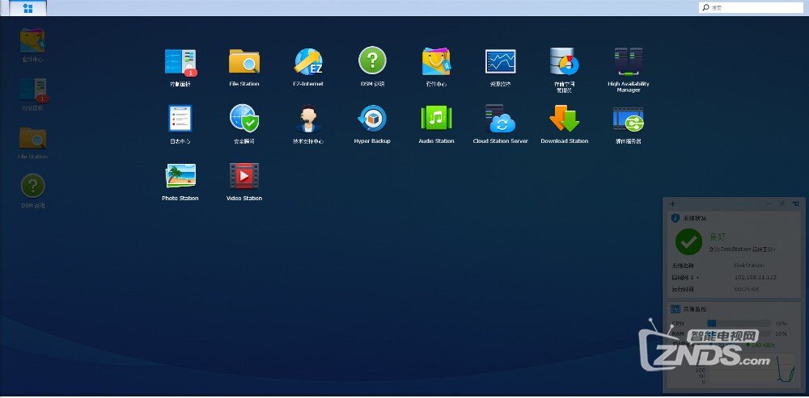Minimize the widget panel
The image size is (809, 398).
pyautogui.click(x=769, y=204)
